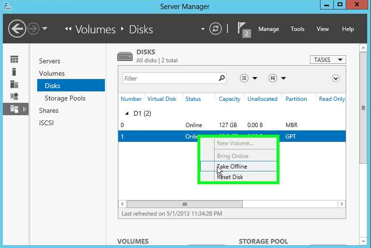The width and height of the screenshot is (371, 248).
Task: Sort by the Status column header
Action: click(193, 99)
